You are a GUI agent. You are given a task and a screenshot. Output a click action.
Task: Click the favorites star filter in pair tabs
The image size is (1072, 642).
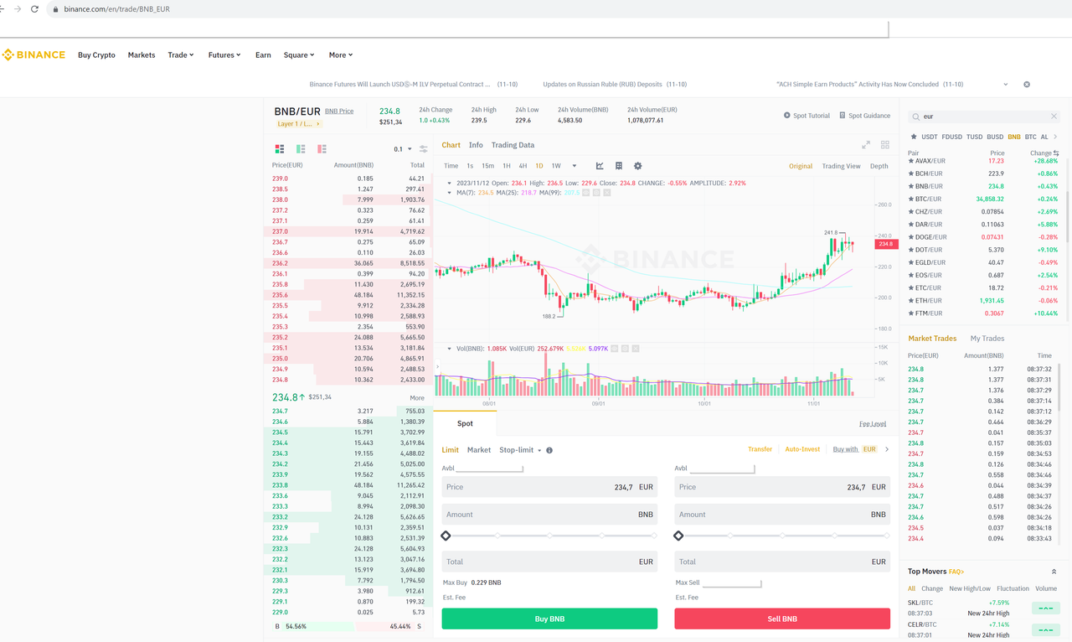click(x=913, y=137)
